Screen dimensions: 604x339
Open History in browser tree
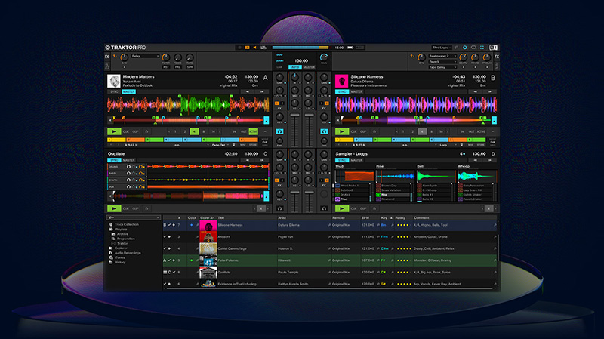click(x=120, y=262)
